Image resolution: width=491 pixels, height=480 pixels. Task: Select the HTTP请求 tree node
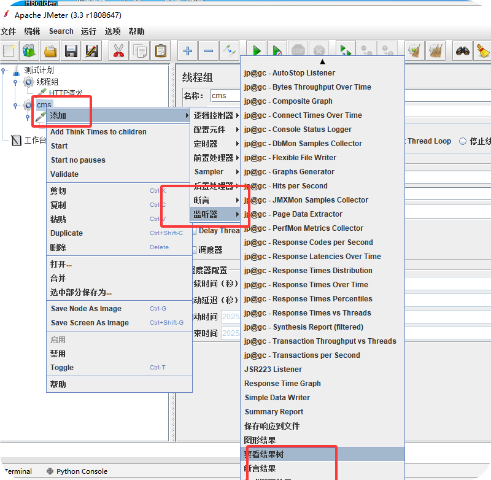66,93
